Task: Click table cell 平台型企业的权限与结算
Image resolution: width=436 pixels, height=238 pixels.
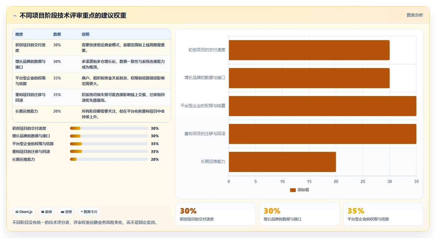Action: tap(31, 81)
